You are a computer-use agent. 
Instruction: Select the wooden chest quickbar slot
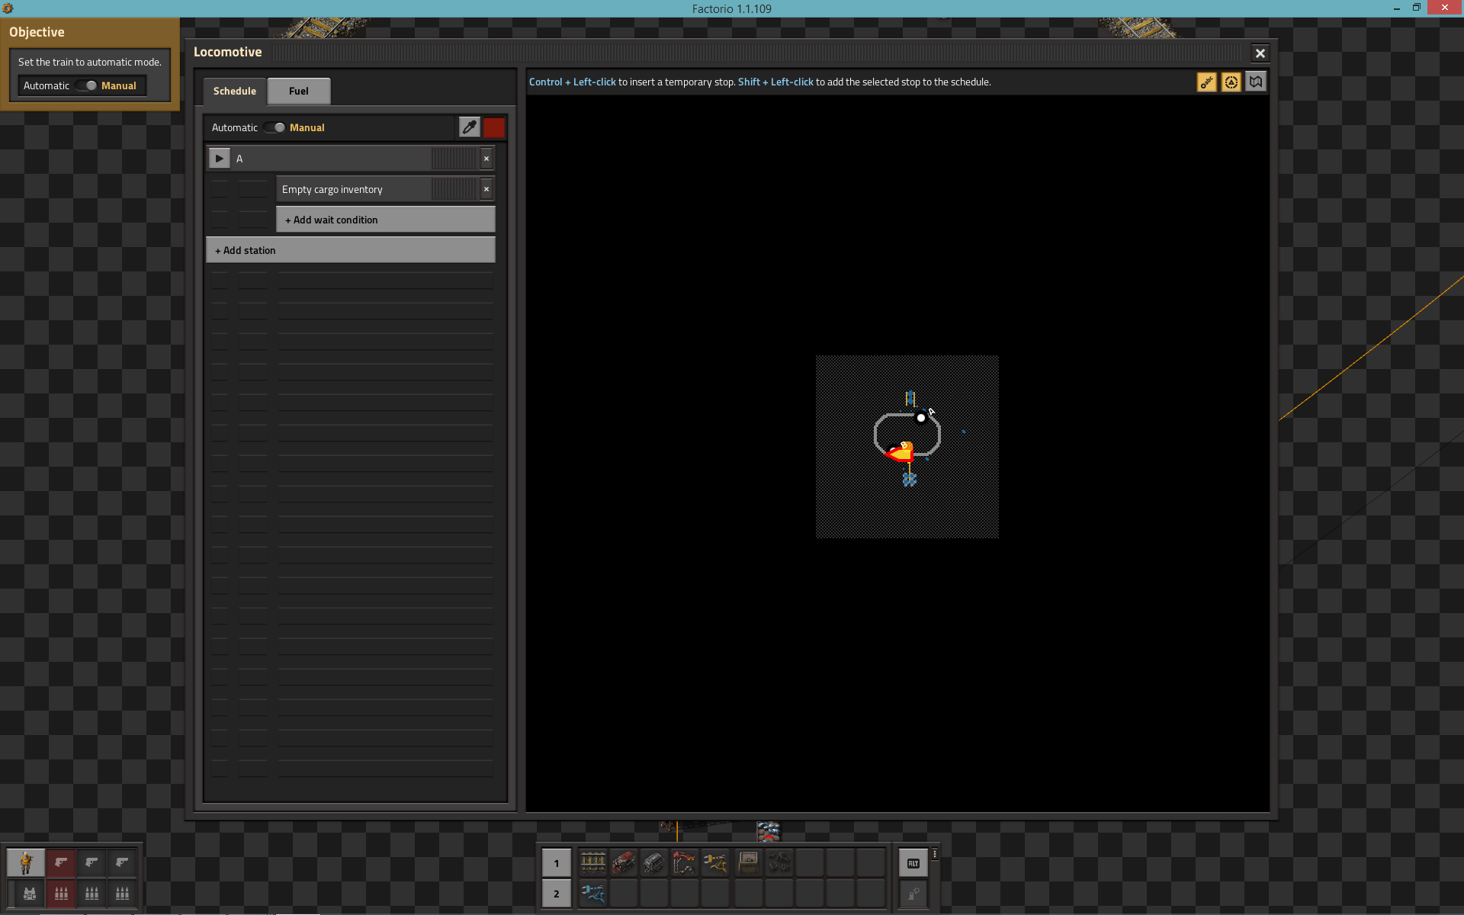point(748,863)
